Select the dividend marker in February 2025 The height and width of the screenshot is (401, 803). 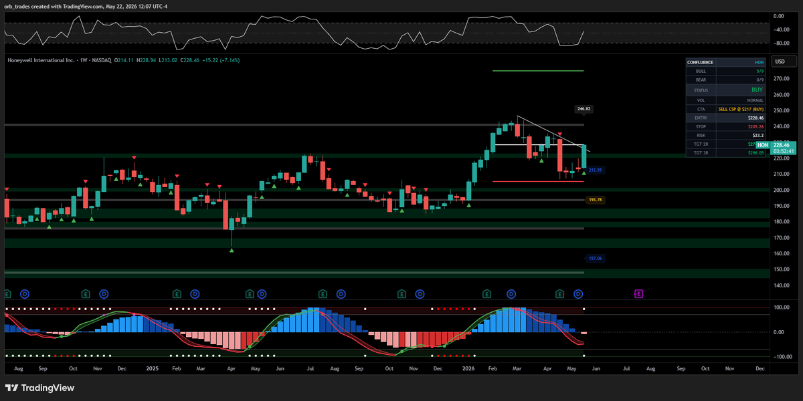point(195,293)
